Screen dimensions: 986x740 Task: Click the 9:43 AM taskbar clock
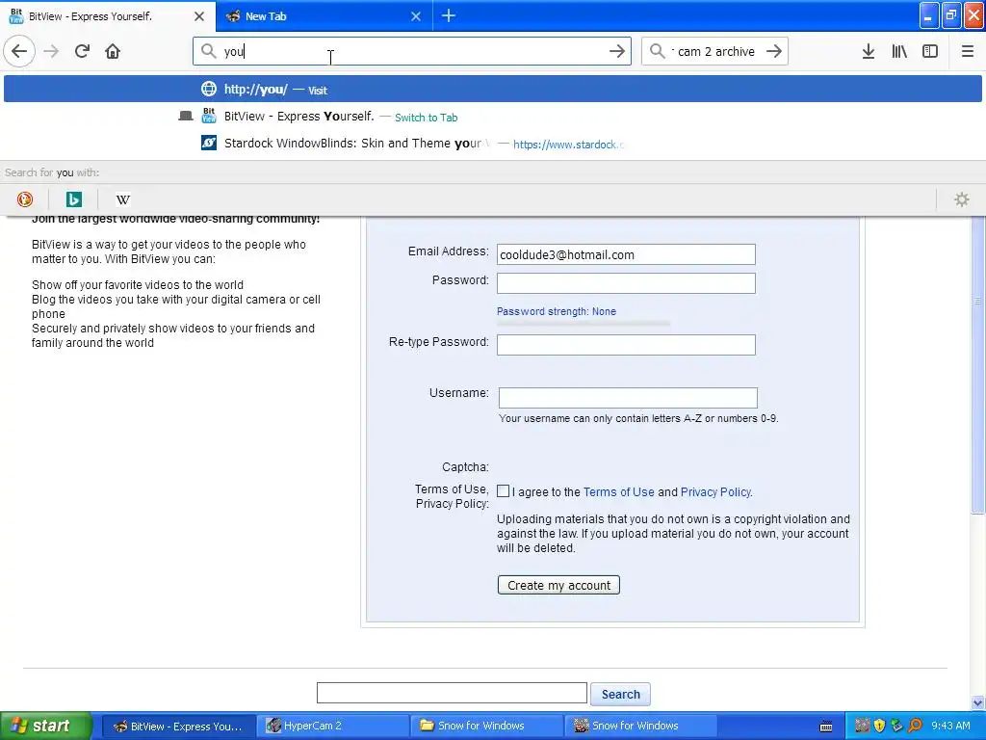point(950,726)
